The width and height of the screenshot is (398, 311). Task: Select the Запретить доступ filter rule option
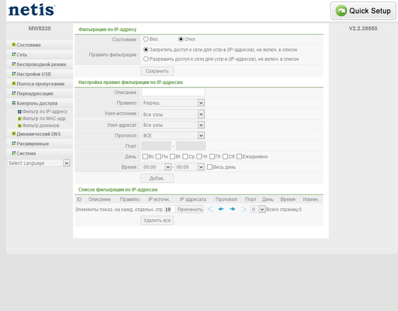coord(146,50)
